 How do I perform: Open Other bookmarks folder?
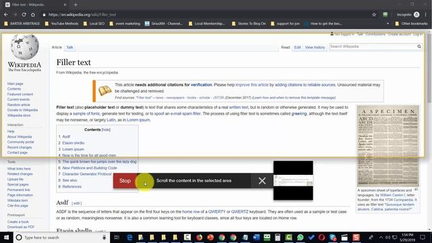tap(411, 24)
